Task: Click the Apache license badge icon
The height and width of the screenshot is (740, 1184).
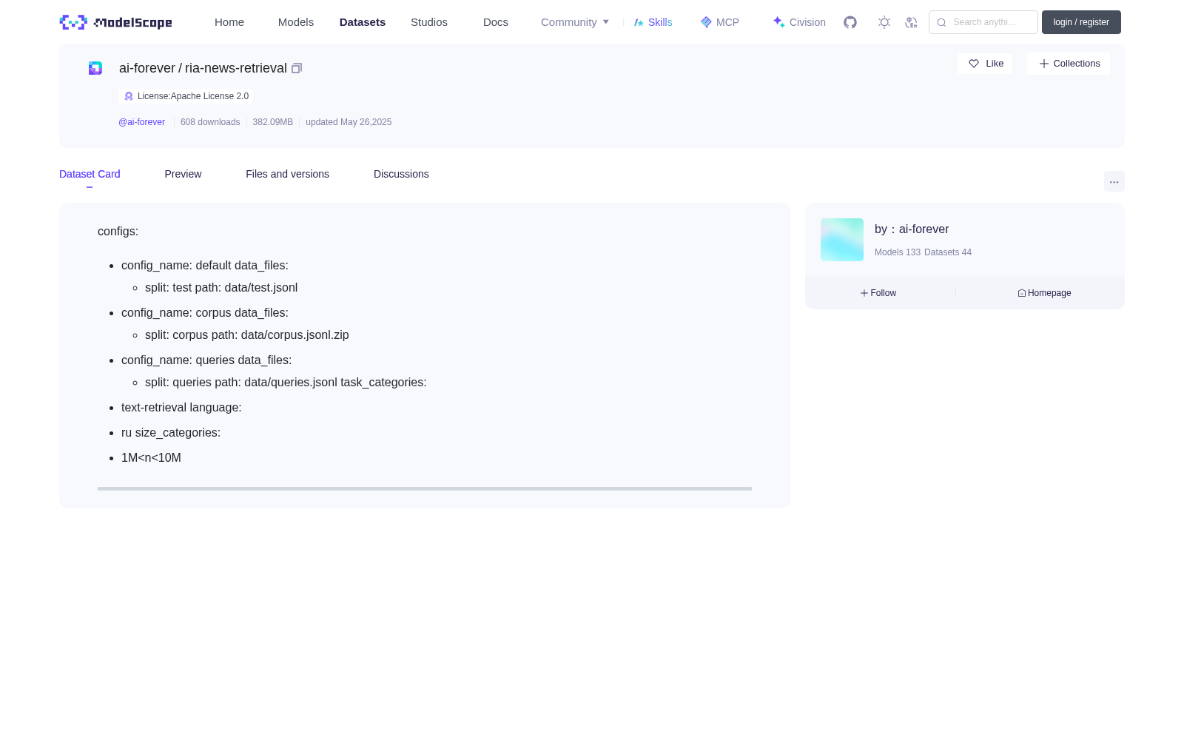Action: click(x=129, y=96)
